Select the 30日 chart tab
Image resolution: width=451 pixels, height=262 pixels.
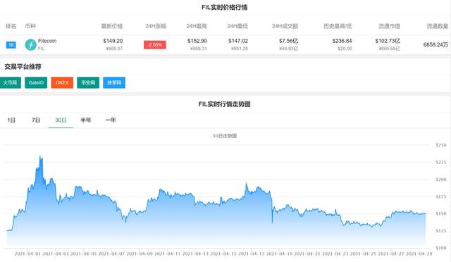pyautogui.click(x=61, y=120)
